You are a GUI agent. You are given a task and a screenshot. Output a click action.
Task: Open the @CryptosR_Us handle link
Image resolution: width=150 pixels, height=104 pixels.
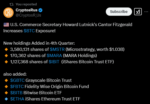pos(28,15)
